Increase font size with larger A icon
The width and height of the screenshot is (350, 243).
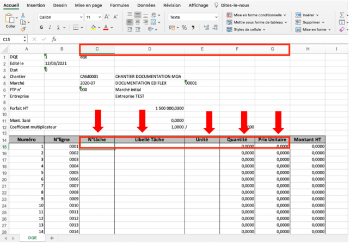tap(107, 17)
